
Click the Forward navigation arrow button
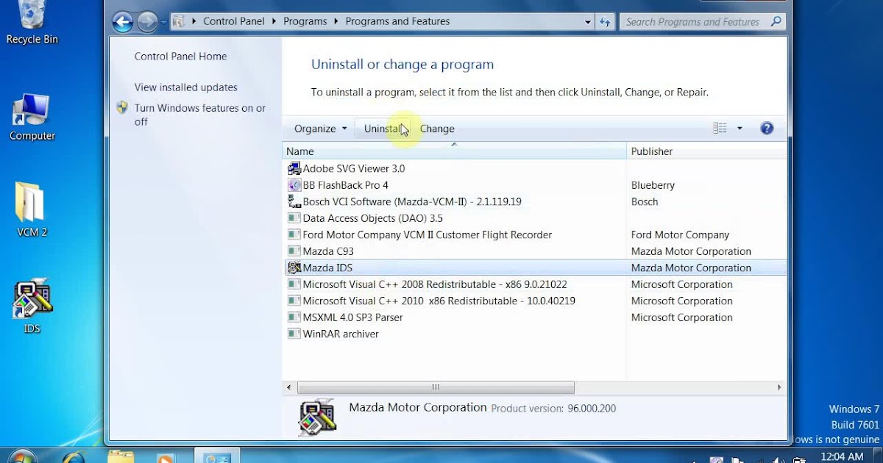point(148,22)
